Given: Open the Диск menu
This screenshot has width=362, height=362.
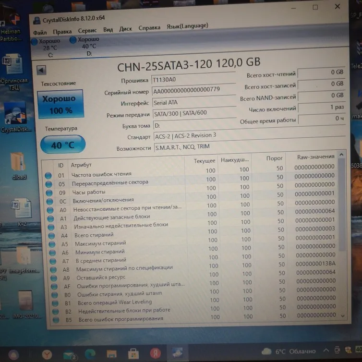Looking at the screenshot, I should click(x=126, y=29).
